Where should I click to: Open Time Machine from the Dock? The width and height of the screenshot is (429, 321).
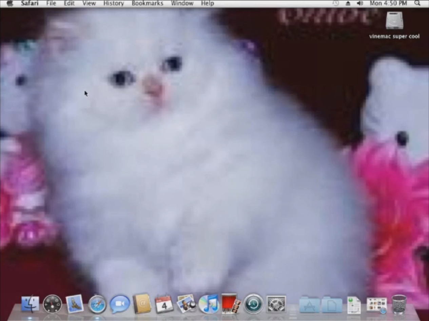click(253, 304)
